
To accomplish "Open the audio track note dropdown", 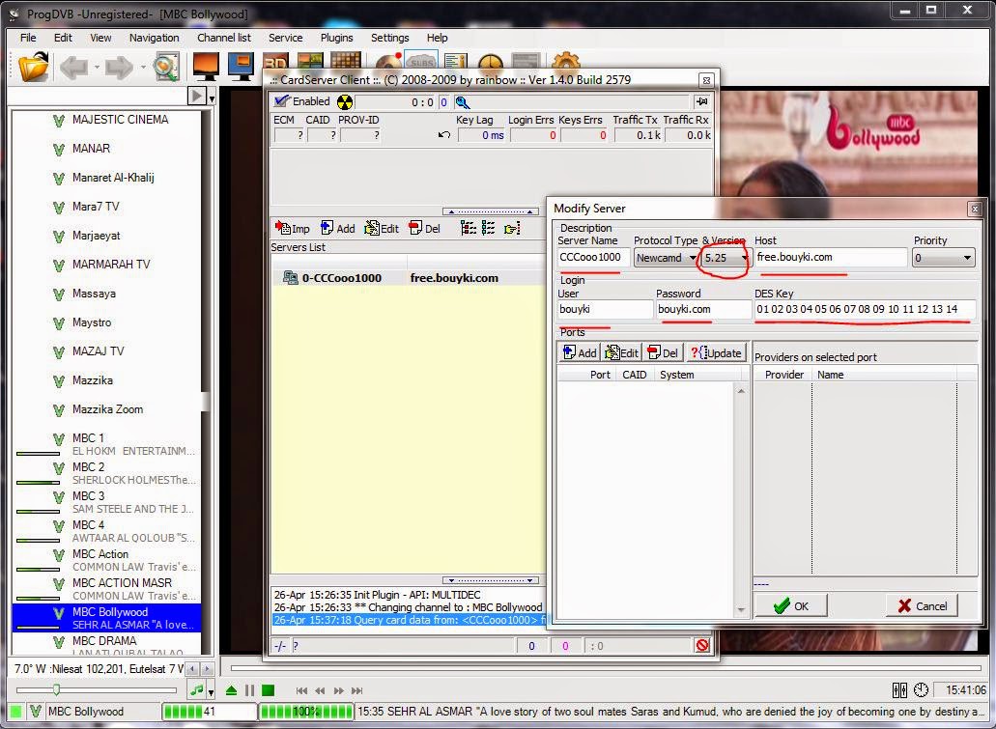I will [211, 691].
